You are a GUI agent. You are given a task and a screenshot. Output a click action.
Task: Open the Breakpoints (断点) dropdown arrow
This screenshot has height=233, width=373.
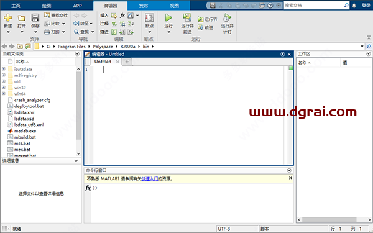pyautogui.click(x=149, y=32)
